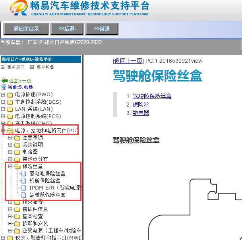Click the 返回上一级 link
The width and height of the screenshot is (242, 240).
click(x=20, y=81)
